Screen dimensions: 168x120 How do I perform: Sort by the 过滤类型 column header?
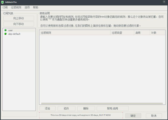click(122, 33)
